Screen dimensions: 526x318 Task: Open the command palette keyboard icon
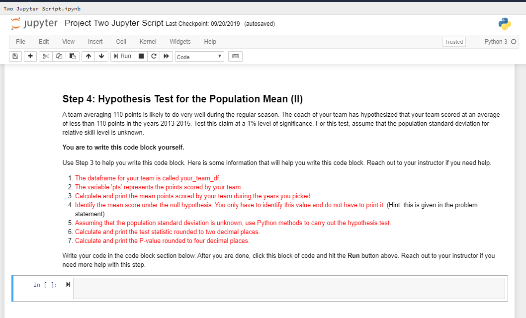pos(235,56)
